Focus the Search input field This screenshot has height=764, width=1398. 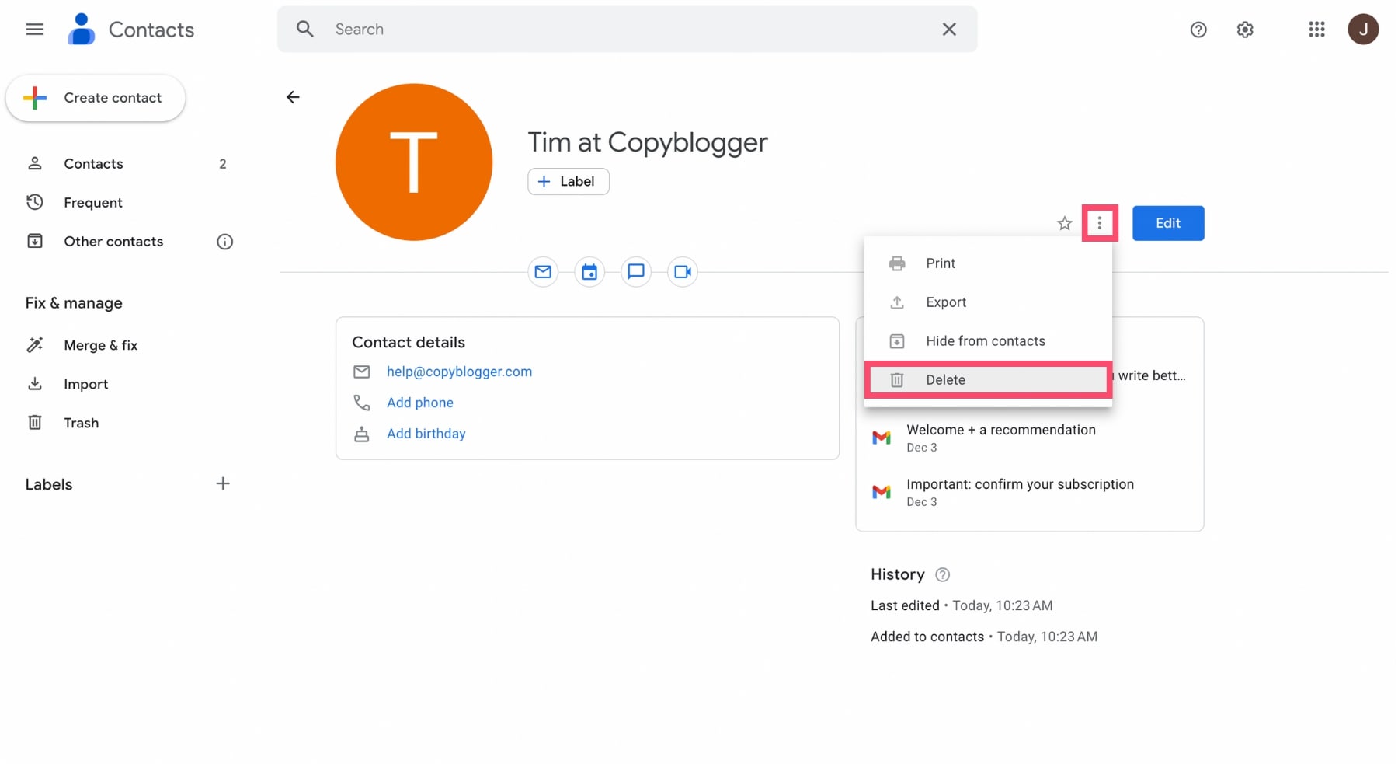click(628, 30)
